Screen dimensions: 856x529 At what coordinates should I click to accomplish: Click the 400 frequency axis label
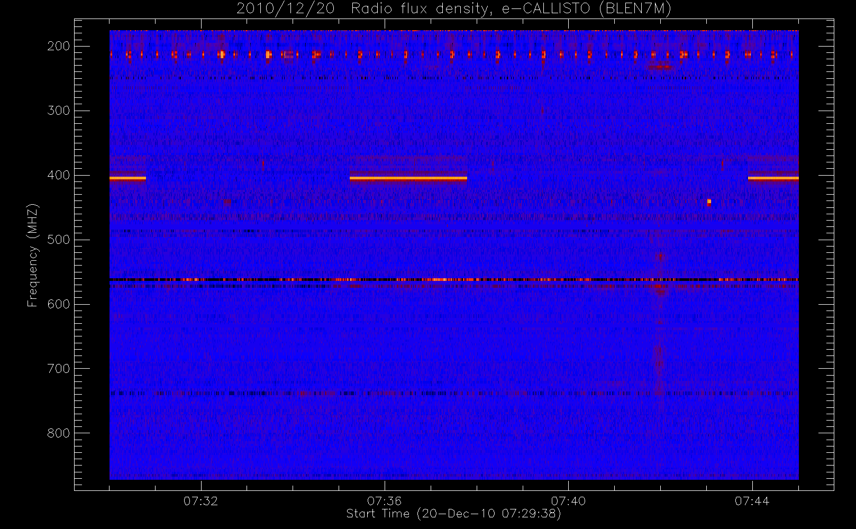click(x=59, y=175)
